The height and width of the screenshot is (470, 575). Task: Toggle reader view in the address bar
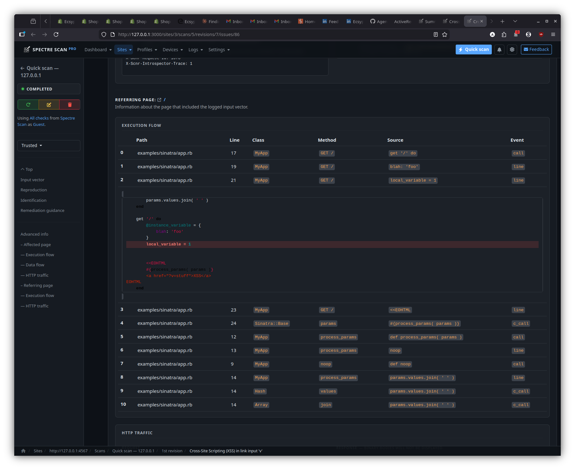436,34
